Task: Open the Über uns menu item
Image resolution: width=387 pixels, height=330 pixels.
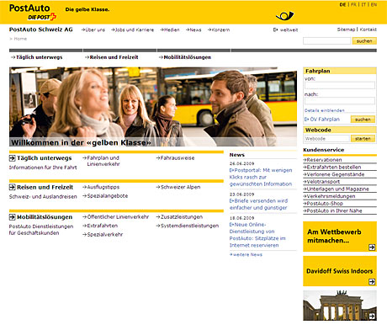Action: coord(93,29)
